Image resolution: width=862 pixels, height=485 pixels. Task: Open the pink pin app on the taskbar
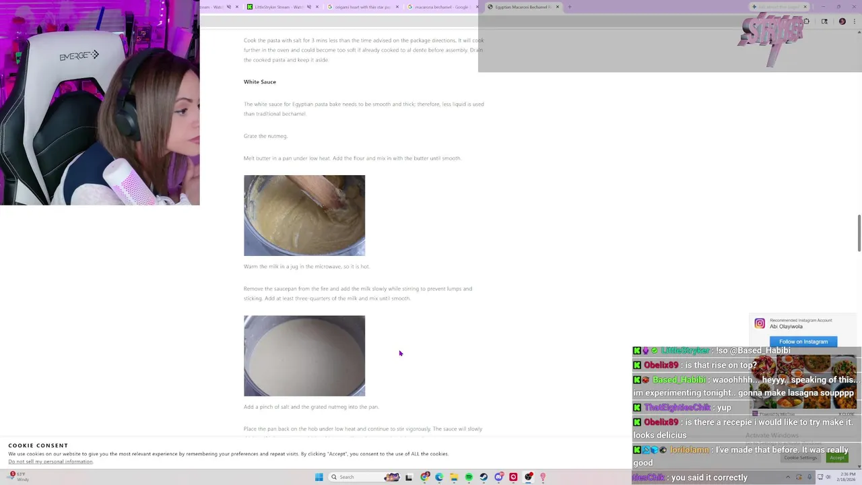click(543, 477)
